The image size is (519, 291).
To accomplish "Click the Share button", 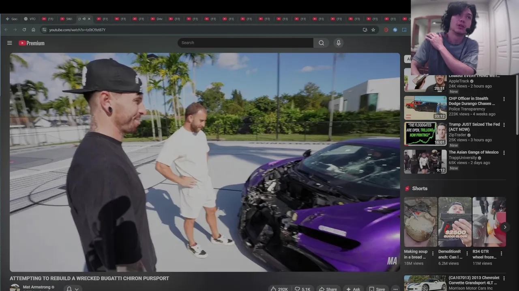I will (x=328, y=289).
